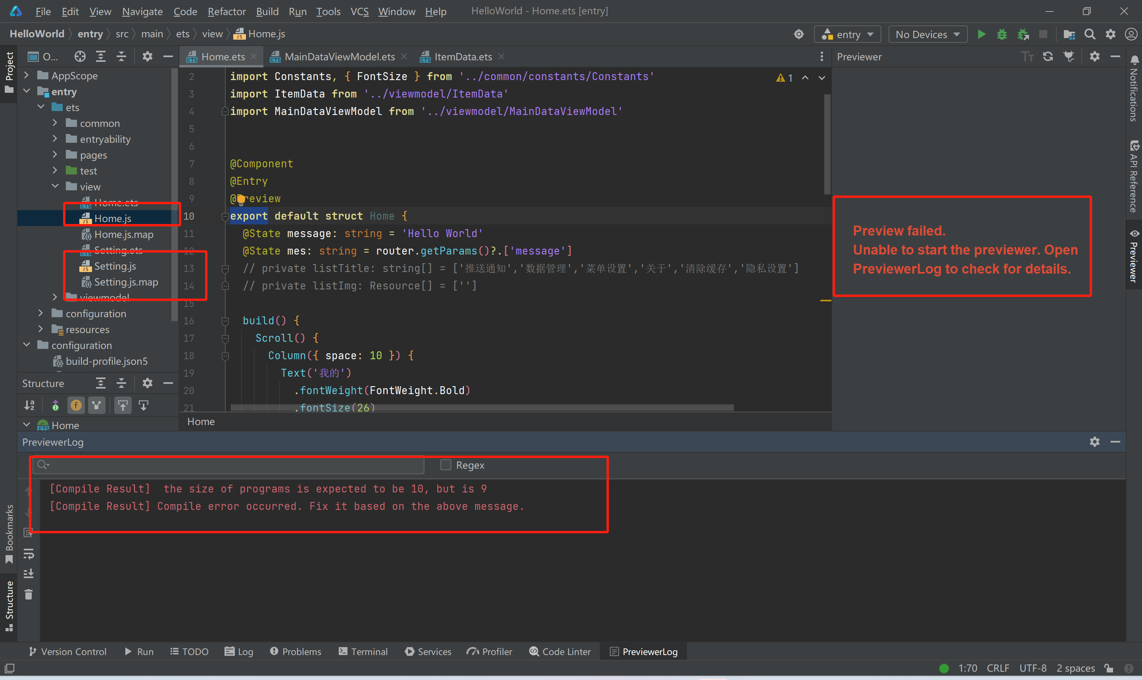Open the Code Linter tool window
This screenshot has height=680, width=1142.
coord(560,651)
